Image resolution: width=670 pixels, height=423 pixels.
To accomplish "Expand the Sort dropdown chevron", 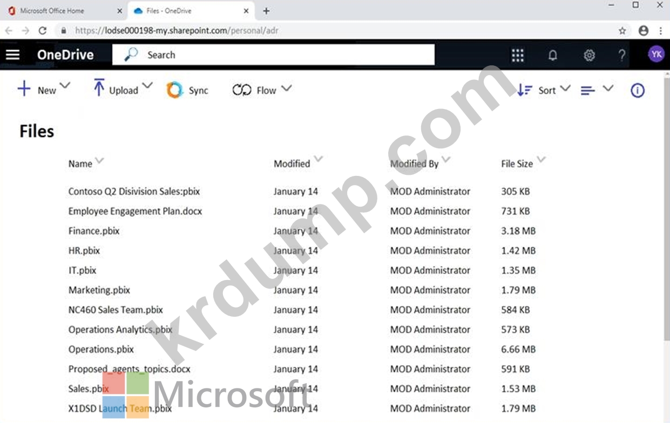I will tap(565, 88).
